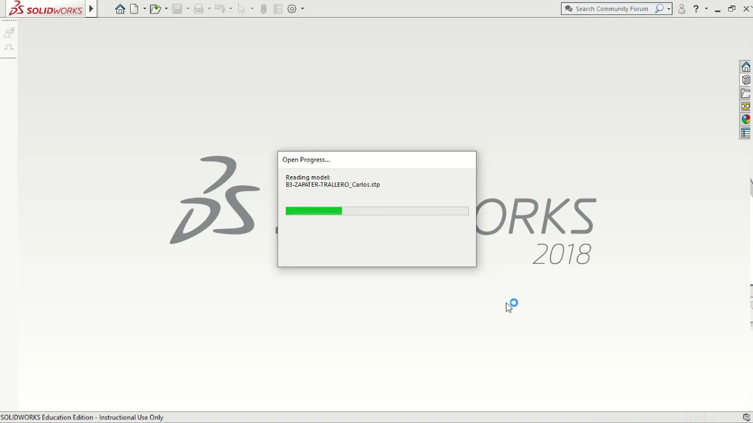Click the SOLIDWORKS logo in title bar
Screen dimensions: 753x423
(x=45, y=9)
